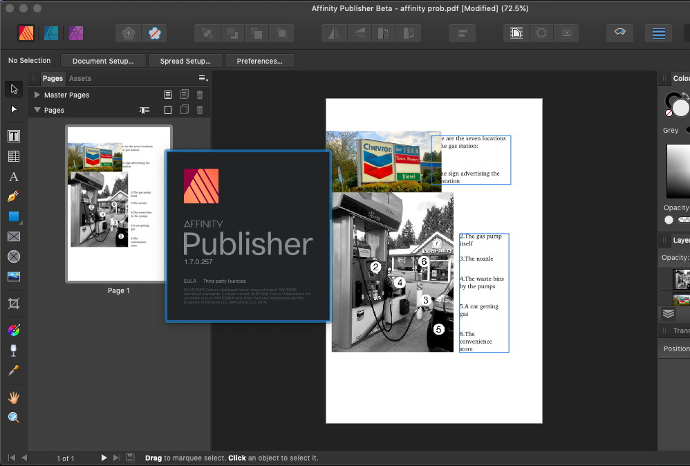The width and height of the screenshot is (690, 466).
Task: Go to the next page arrow
Action: 104,458
